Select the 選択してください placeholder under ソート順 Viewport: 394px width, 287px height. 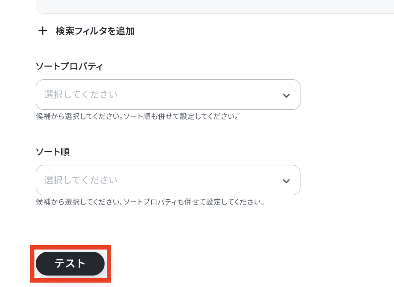[81, 180]
